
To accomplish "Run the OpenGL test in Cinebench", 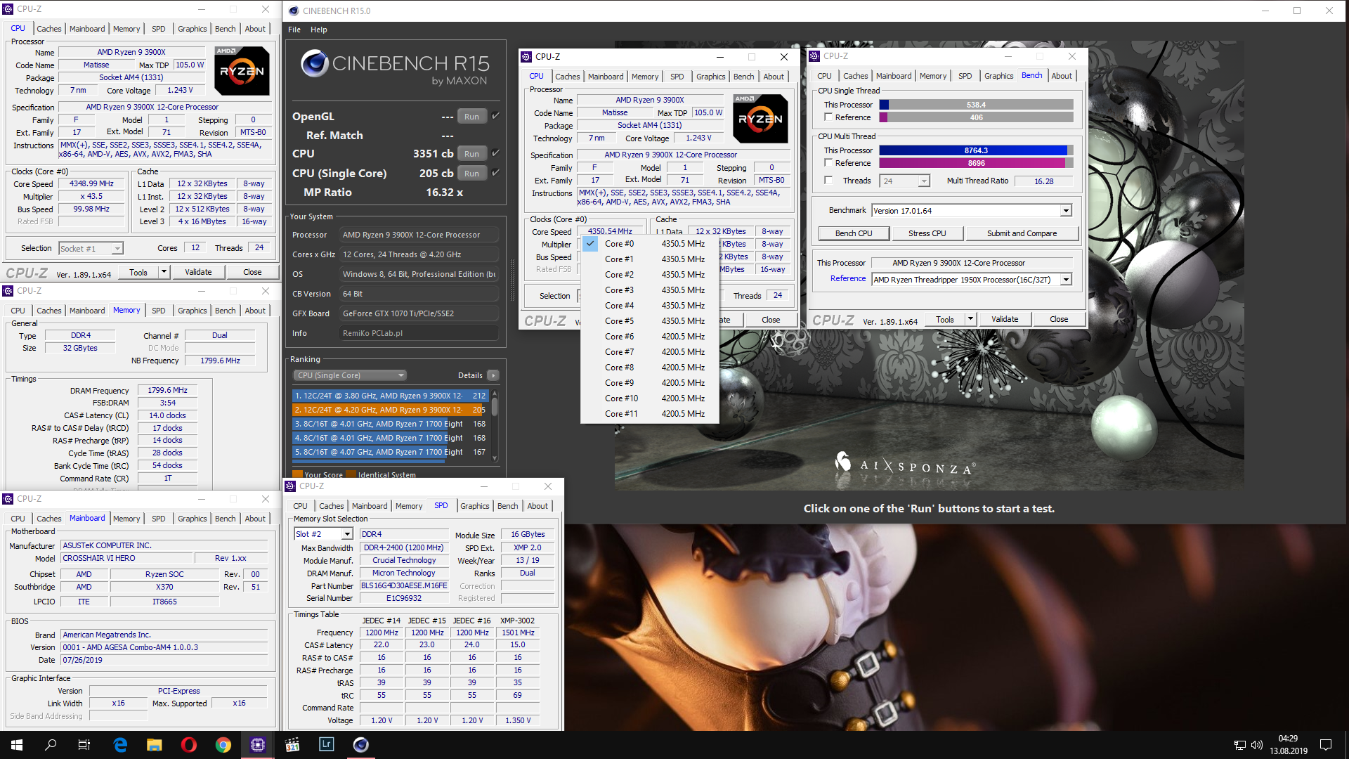I will [471, 117].
